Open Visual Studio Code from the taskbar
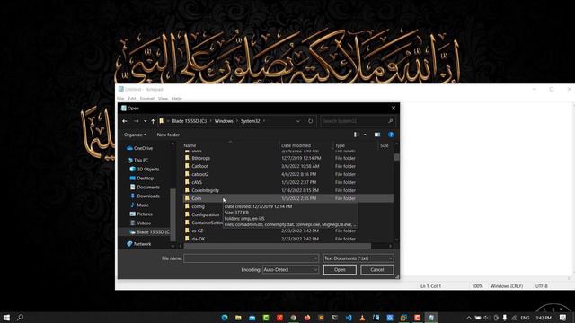Screen dimensions: 575x323 (349, 318)
